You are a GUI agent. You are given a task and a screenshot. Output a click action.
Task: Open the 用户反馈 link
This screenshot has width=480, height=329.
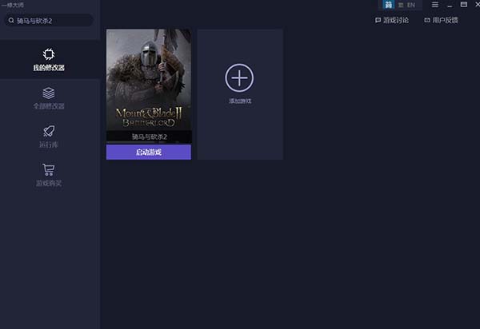coord(441,20)
